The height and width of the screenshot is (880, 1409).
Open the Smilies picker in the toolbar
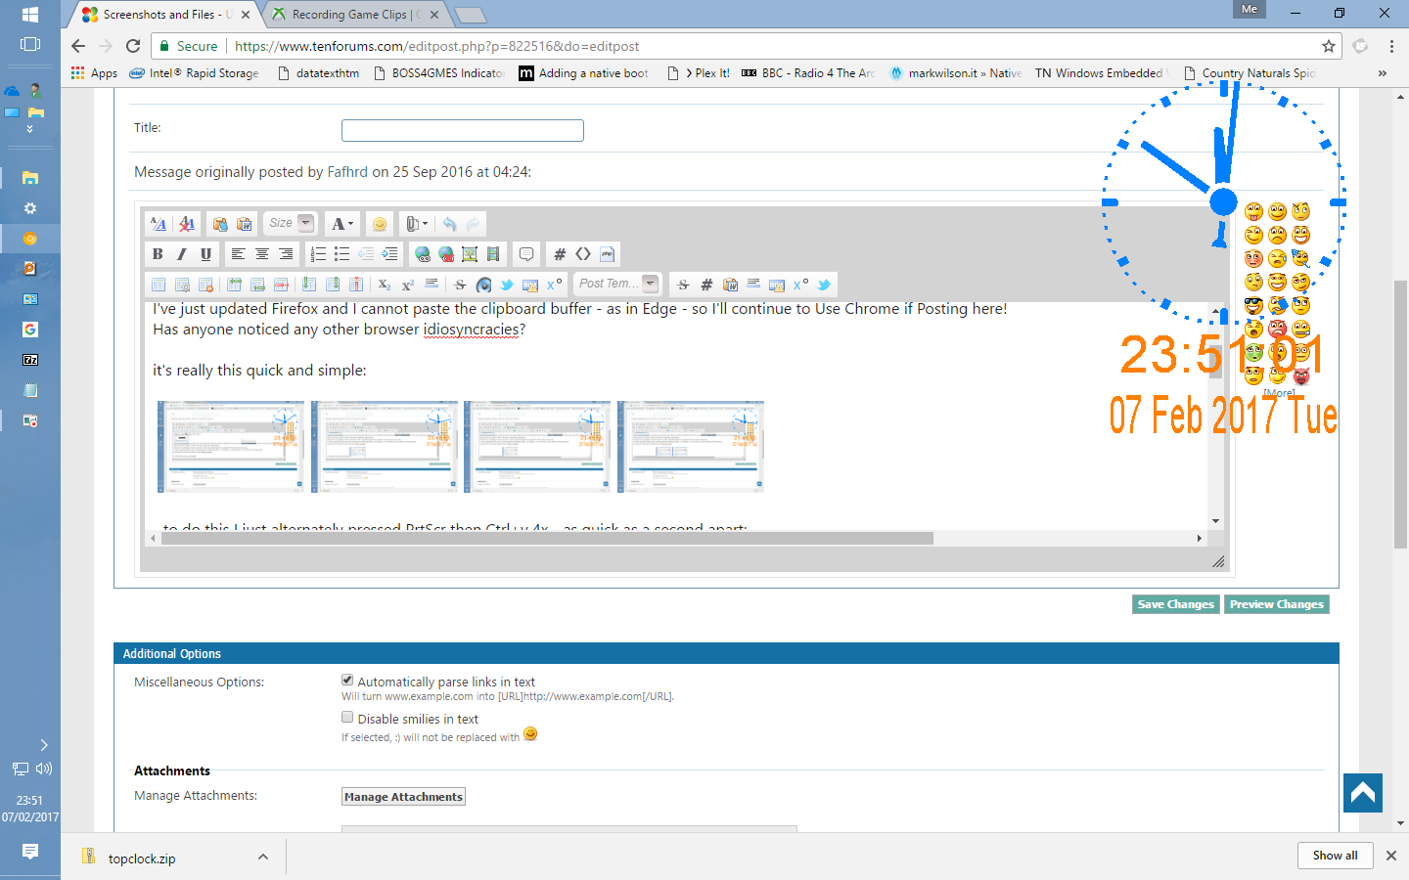pos(379,224)
